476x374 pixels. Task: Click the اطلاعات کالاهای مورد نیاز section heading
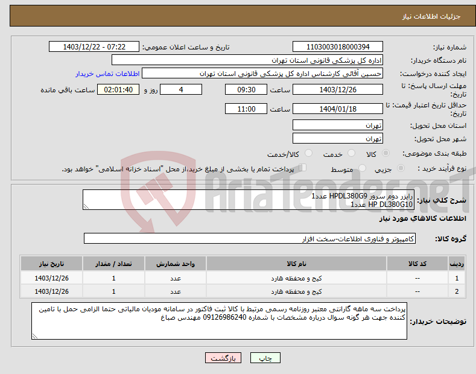[x=422, y=218]
